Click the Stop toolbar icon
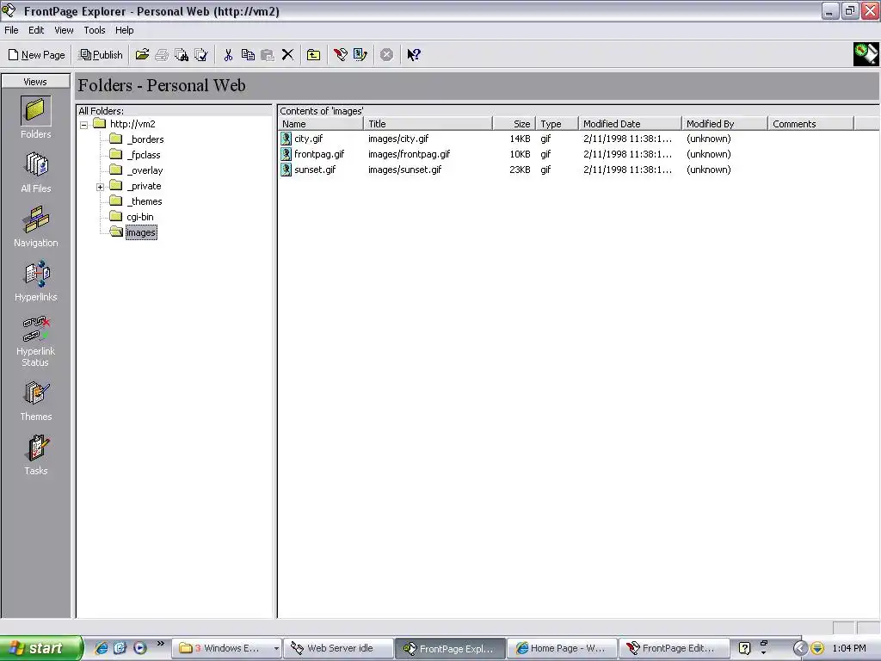The height and width of the screenshot is (661, 881). 386,54
